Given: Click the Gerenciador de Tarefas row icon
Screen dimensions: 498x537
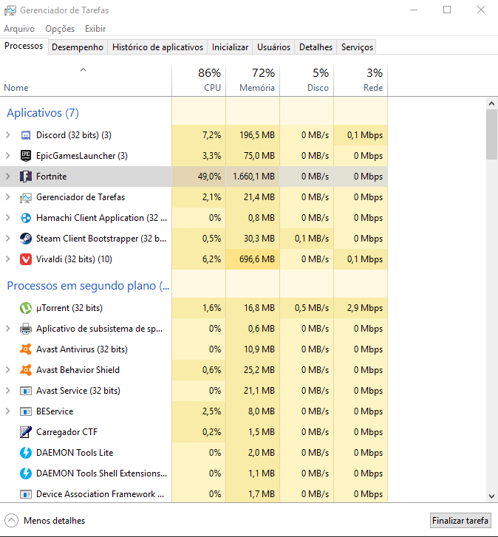Looking at the screenshot, I should pos(26,197).
